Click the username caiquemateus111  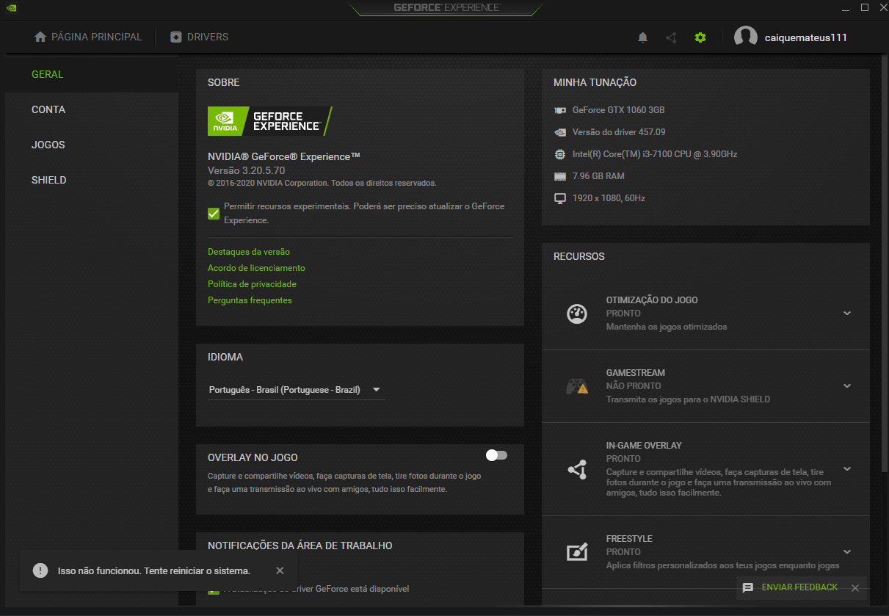(x=806, y=37)
